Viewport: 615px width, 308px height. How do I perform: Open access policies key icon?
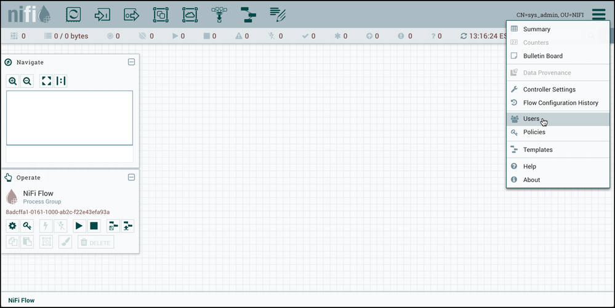(x=27, y=226)
